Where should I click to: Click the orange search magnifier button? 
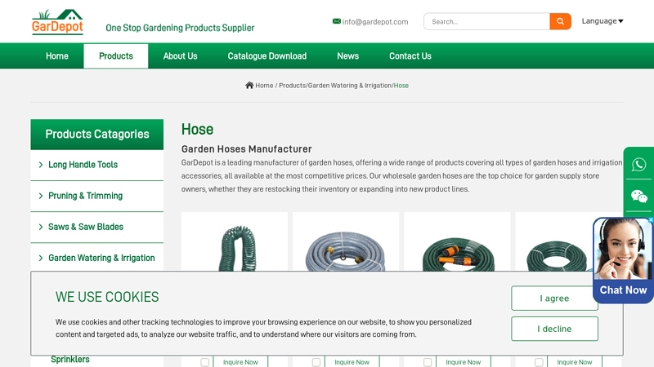click(560, 21)
